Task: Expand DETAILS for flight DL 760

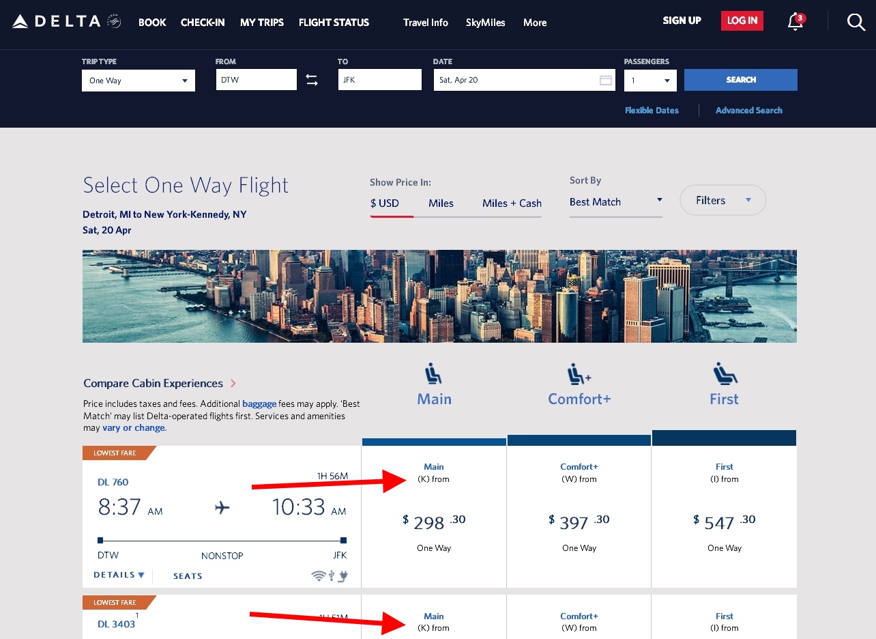Action: [x=117, y=575]
